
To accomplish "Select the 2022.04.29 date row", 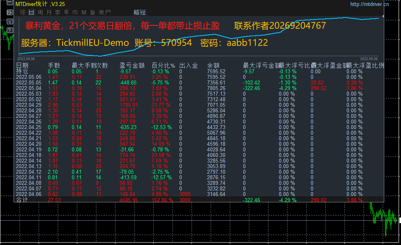I will (x=29, y=105).
